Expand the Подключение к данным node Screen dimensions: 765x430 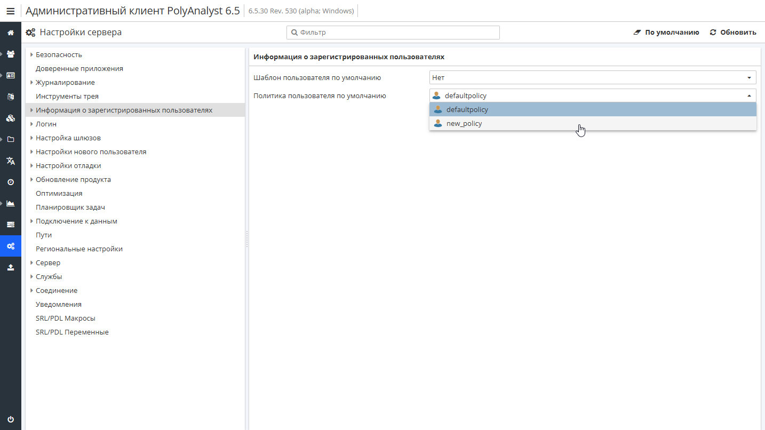click(x=31, y=221)
